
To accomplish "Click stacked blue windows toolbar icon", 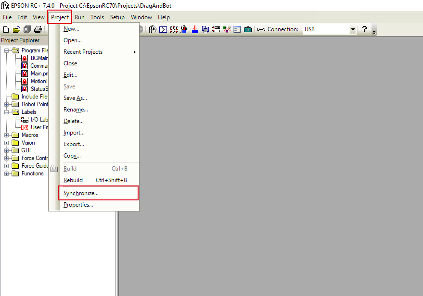I will click(205, 29).
